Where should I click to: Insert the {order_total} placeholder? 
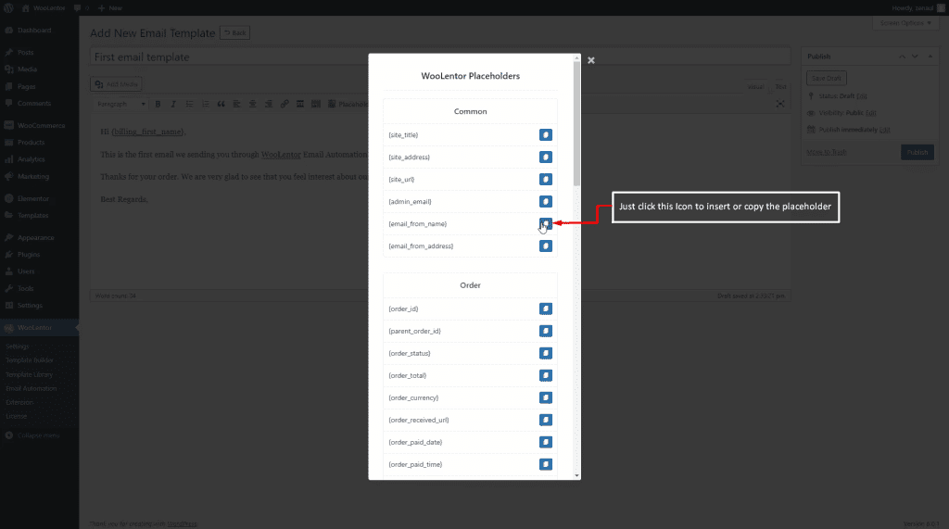coord(546,375)
